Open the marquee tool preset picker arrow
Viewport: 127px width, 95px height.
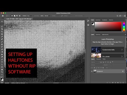click(x=9, y=16)
